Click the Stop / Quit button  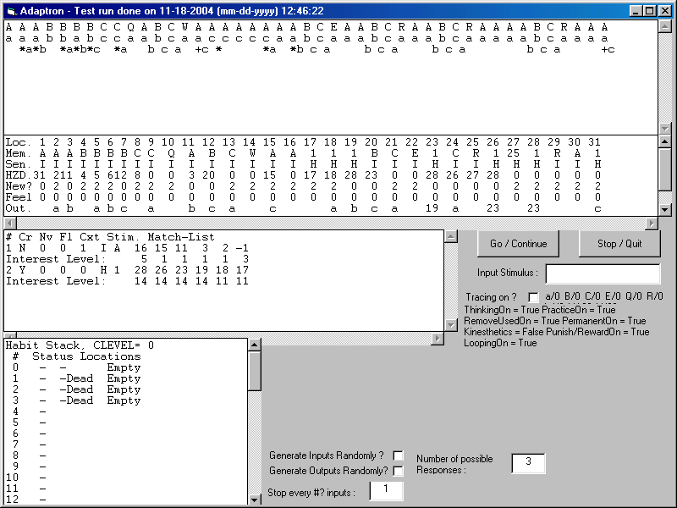pos(619,244)
